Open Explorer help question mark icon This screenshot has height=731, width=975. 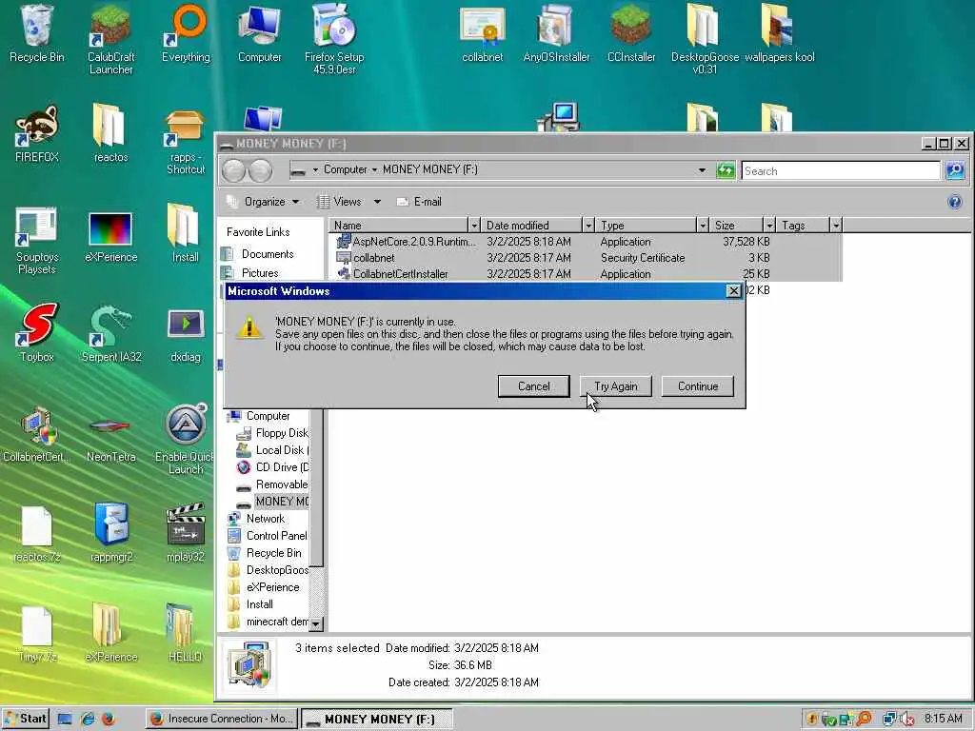pos(954,202)
